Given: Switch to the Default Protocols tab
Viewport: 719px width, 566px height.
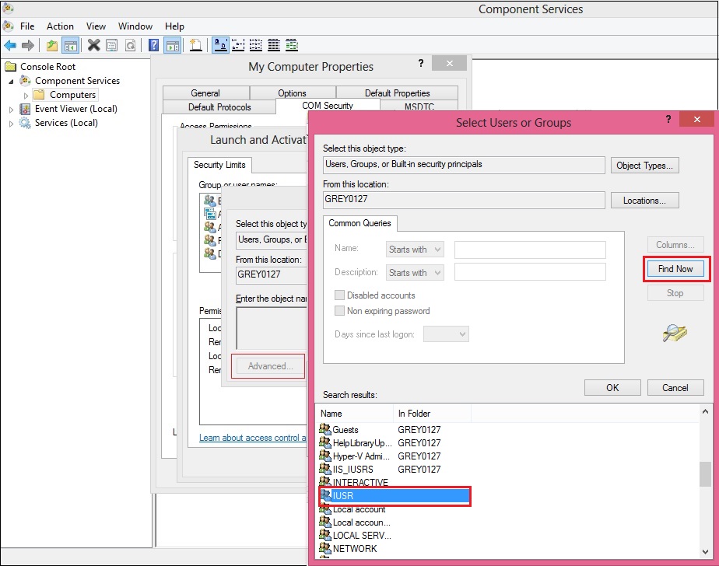Looking at the screenshot, I should (219, 107).
